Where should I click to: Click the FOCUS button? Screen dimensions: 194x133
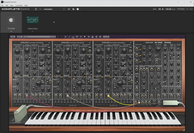pyautogui.click(x=106, y=37)
